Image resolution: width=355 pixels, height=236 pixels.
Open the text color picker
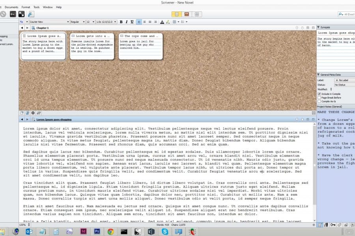[162, 22]
